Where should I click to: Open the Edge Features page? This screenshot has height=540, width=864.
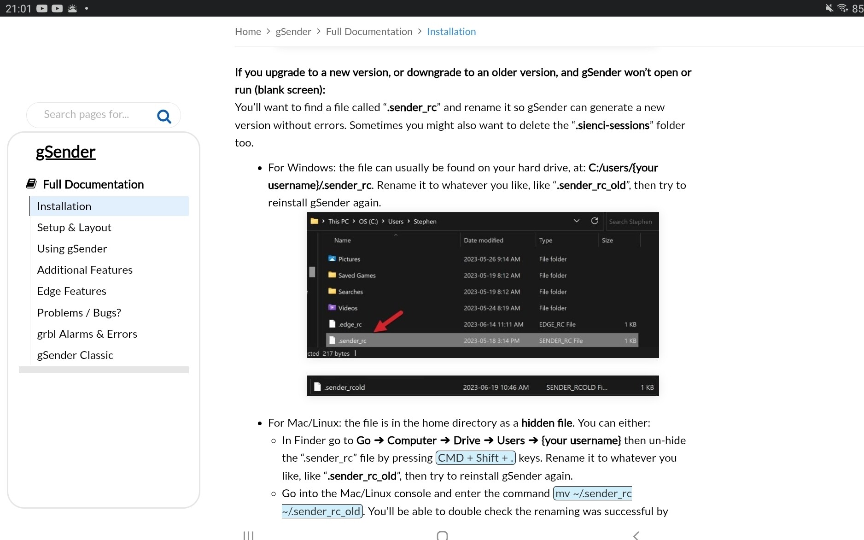click(x=71, y=291)
